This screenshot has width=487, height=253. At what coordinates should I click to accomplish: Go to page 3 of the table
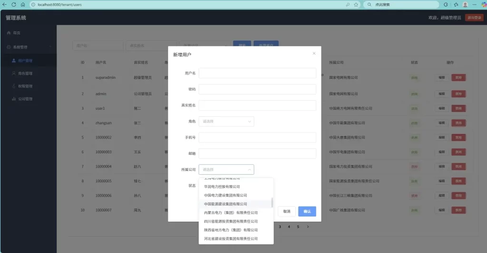pyautogui.click(x=280, y=226)
